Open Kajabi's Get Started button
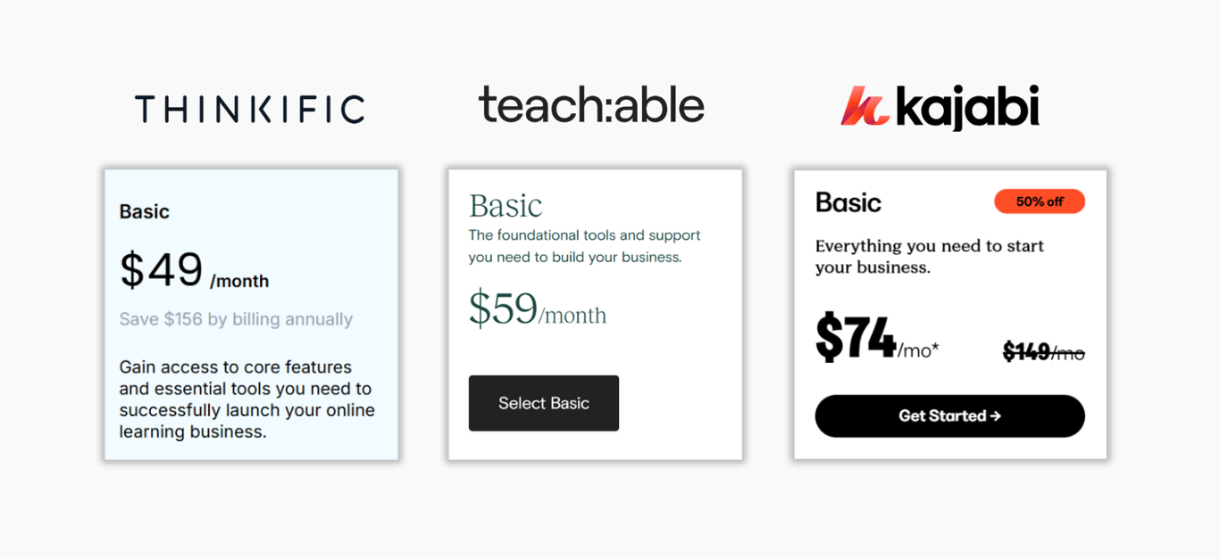This screenshot has width=1220, height=559. 950,415
